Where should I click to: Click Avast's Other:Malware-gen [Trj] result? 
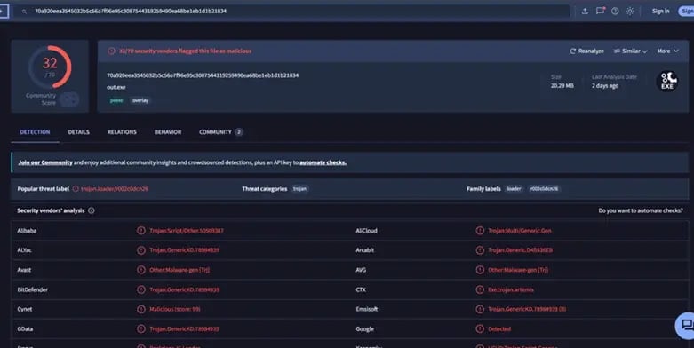coord(179,270)
